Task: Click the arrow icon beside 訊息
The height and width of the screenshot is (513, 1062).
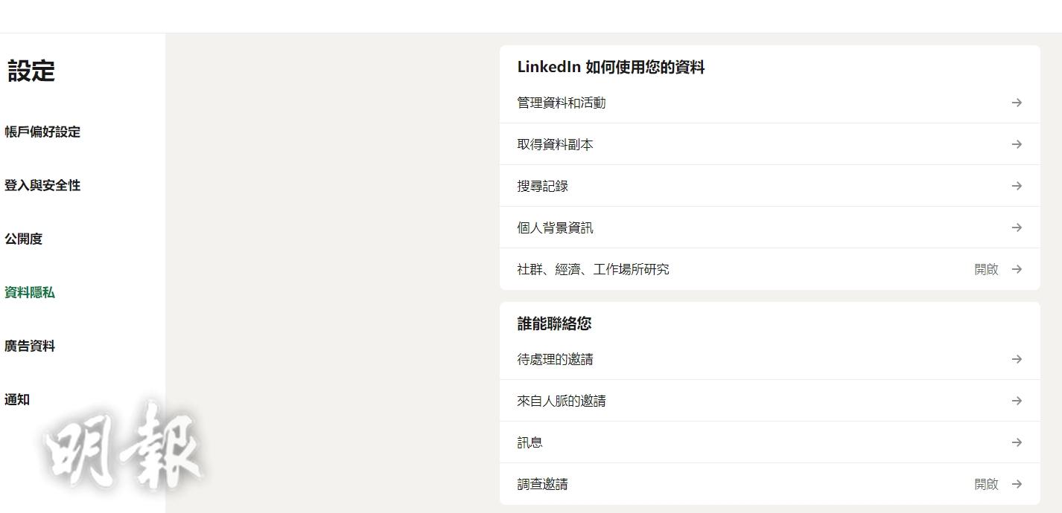Action: [1017, 442]
